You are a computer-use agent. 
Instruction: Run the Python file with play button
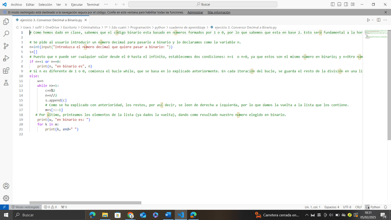368,20
